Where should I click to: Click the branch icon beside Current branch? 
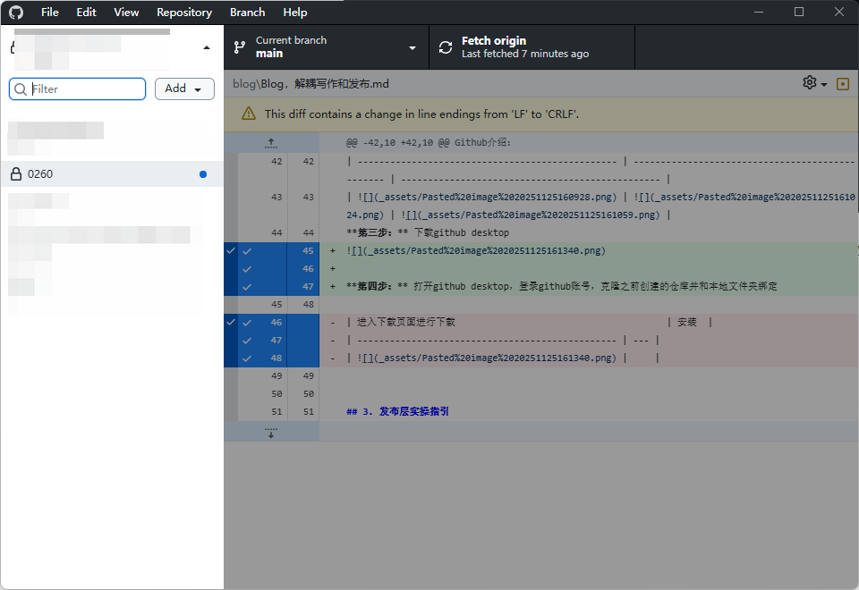pos(240,47)
